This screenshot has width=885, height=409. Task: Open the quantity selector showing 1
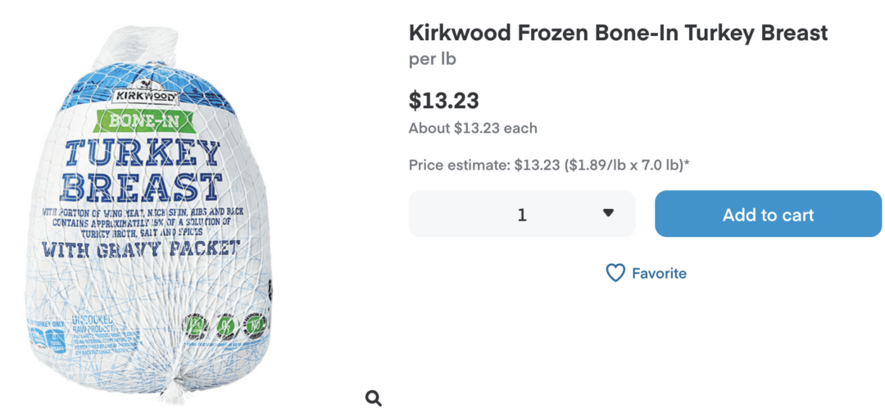pyautogui.click(x=522, y=214)
